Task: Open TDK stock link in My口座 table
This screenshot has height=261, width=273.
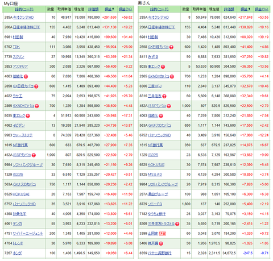Action: (16, 47)
